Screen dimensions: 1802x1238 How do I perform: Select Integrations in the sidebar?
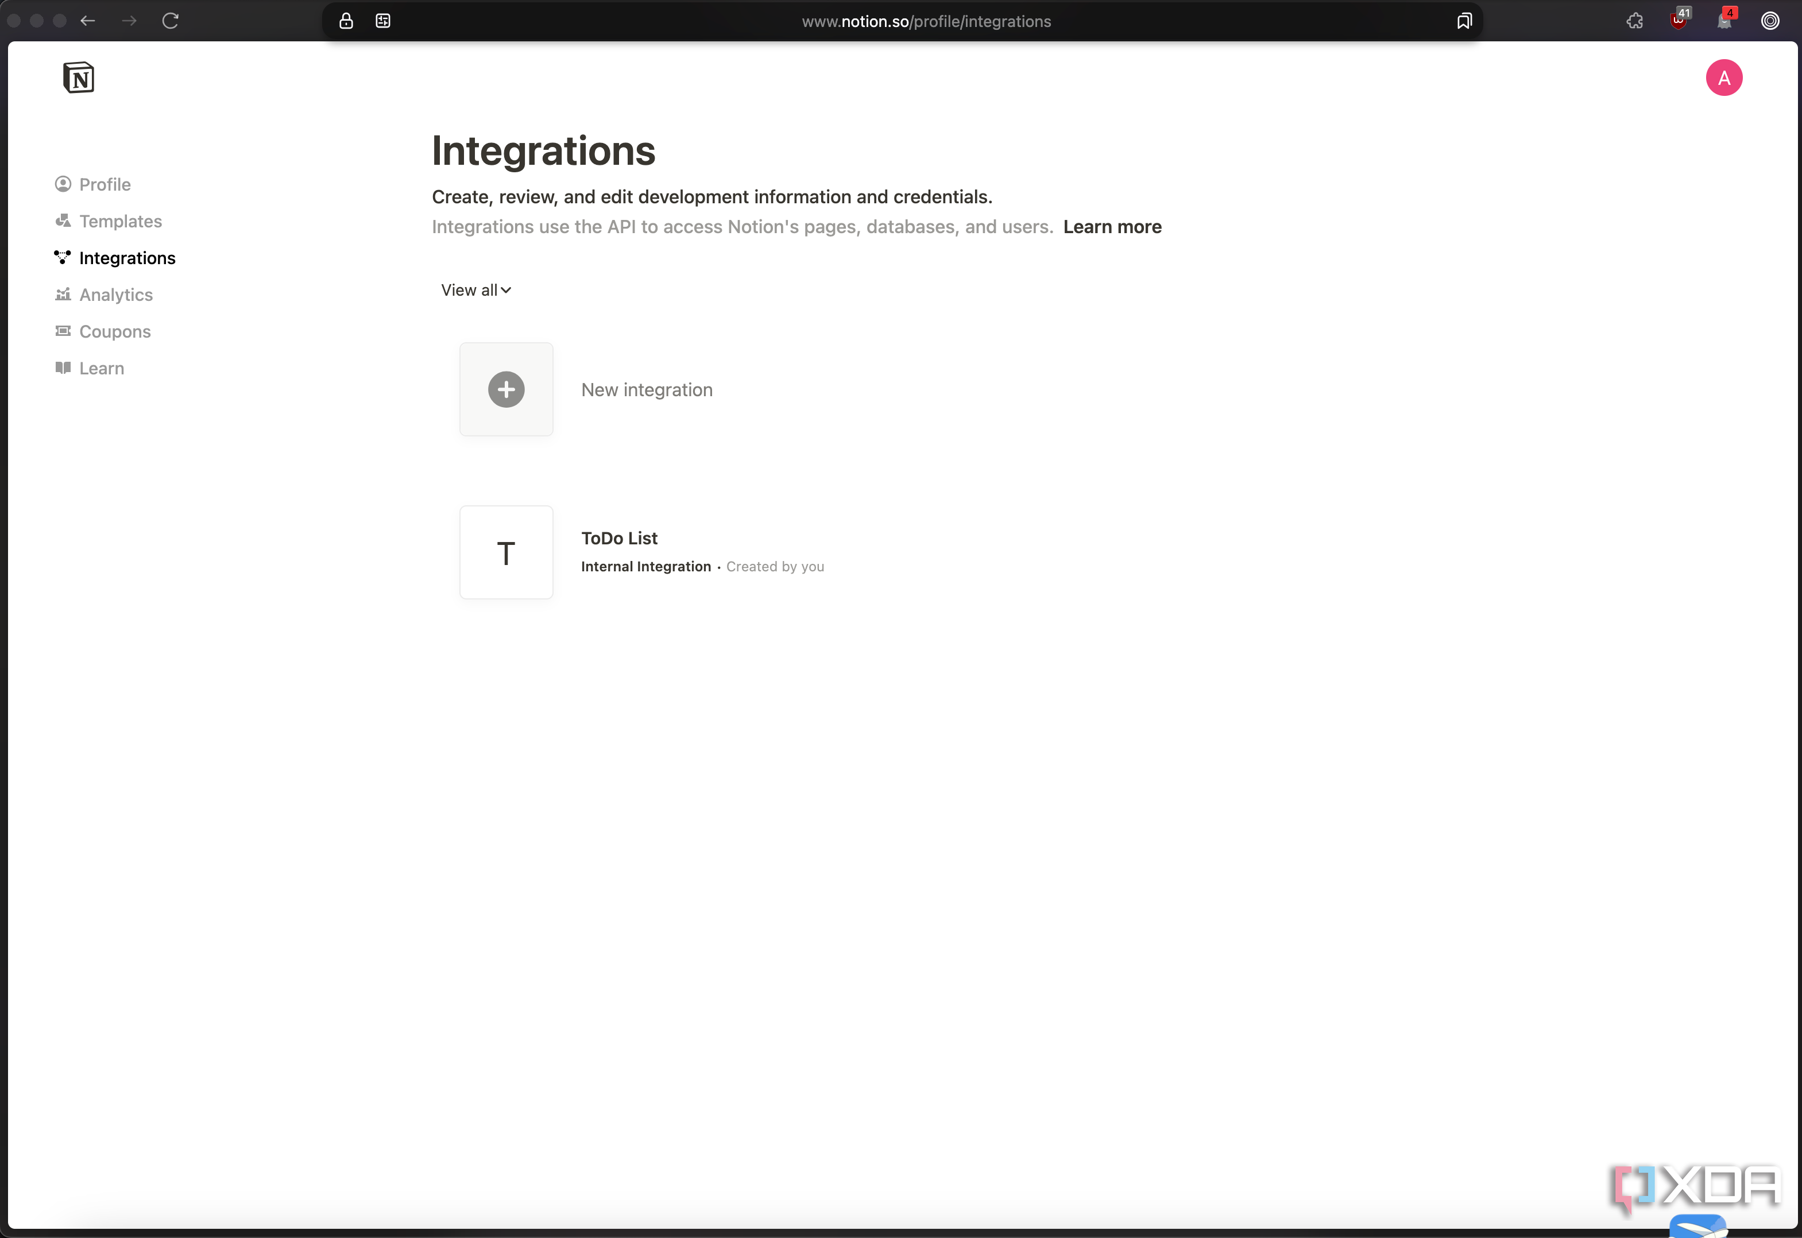click(x=115, y=258)
